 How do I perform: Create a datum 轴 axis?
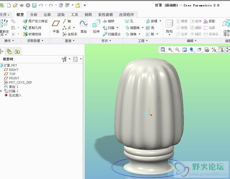click(x=67, y=21)
